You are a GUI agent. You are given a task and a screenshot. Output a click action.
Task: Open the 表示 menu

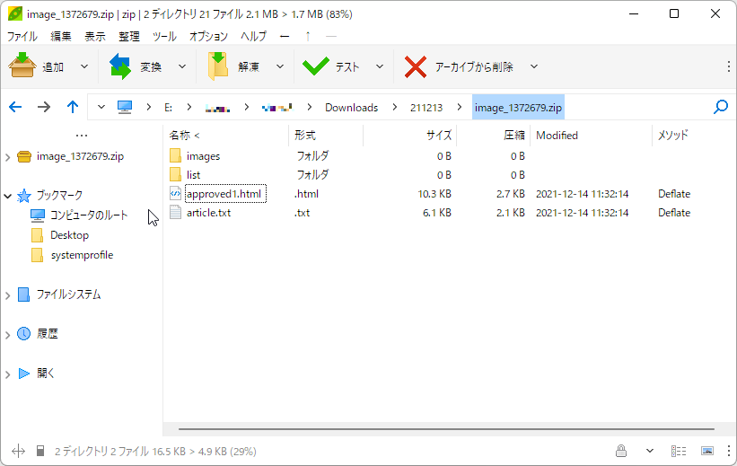tap(95, 36)
